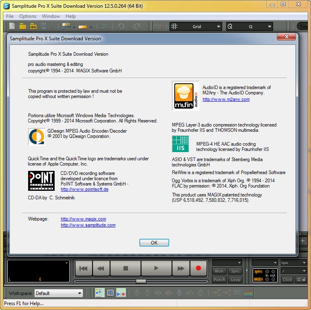
Task: Click the Grid hash icon in the toolbar
Action: [174, 26]
